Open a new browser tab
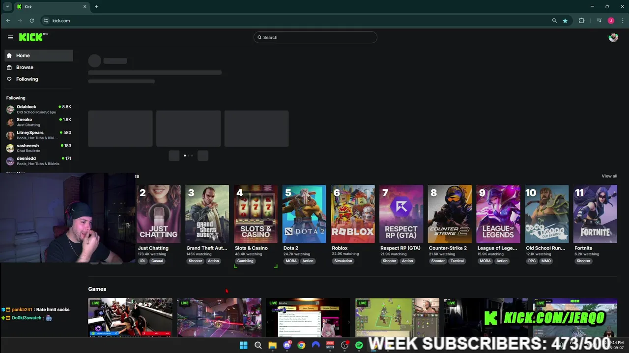The width and height of the screenshot is (629, 353). click(96, 6)
